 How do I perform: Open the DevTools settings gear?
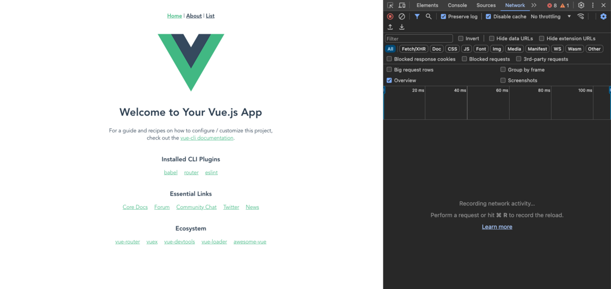click(x=581, y=5)
